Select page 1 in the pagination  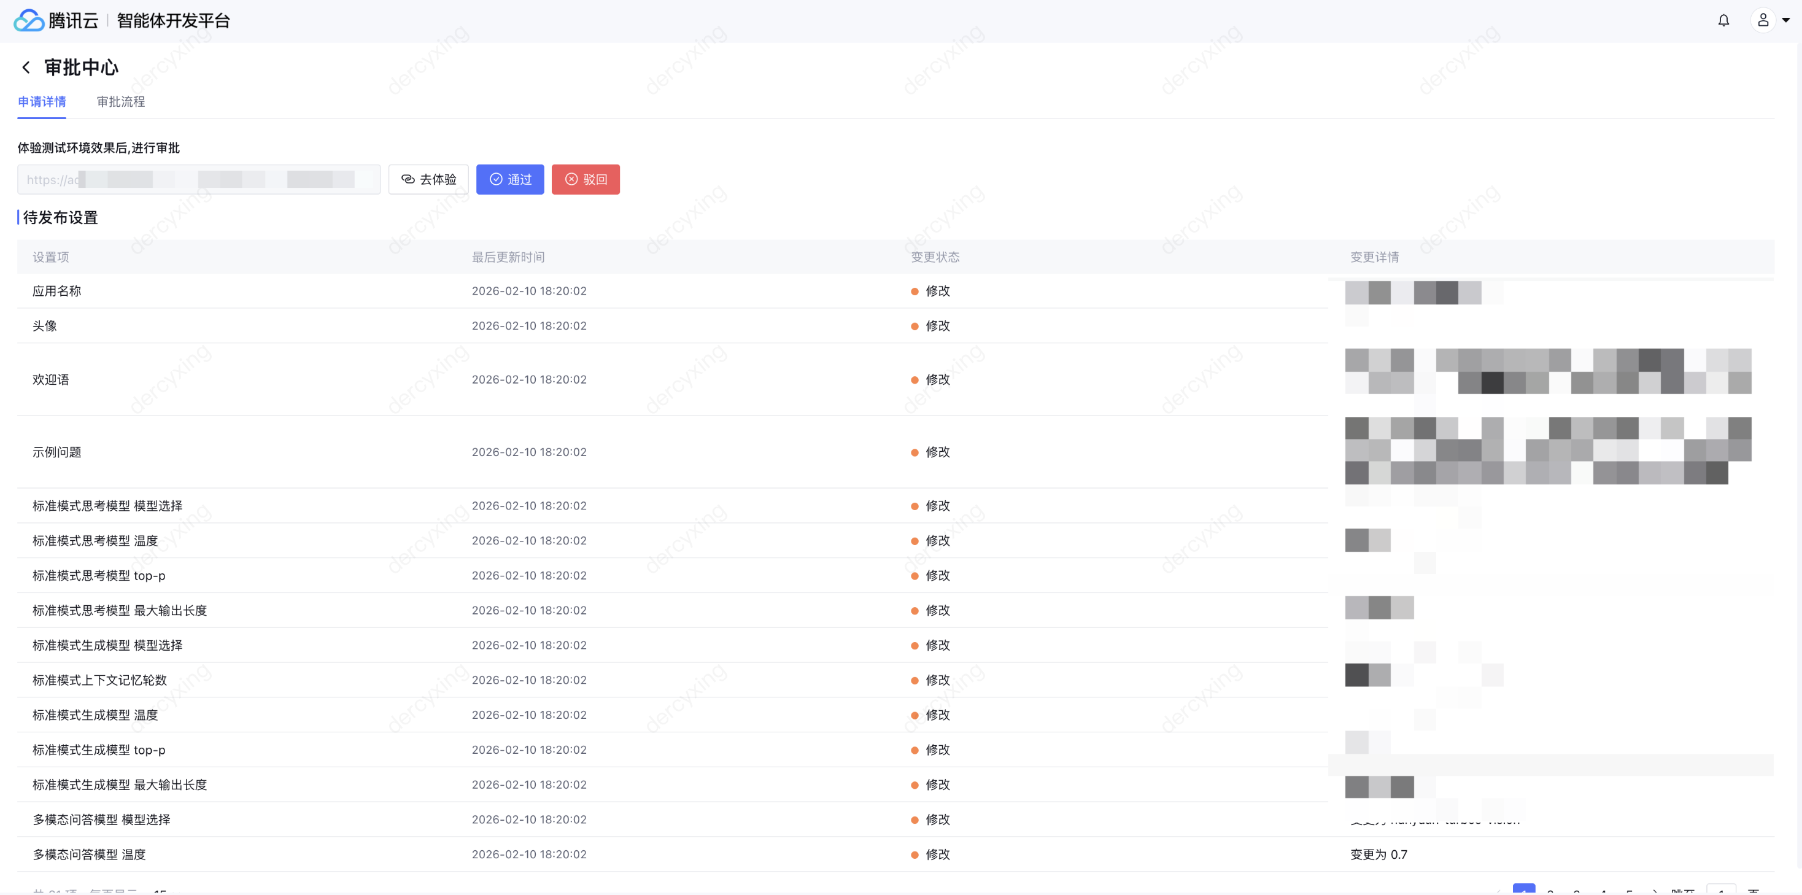tap(1523, 889)
